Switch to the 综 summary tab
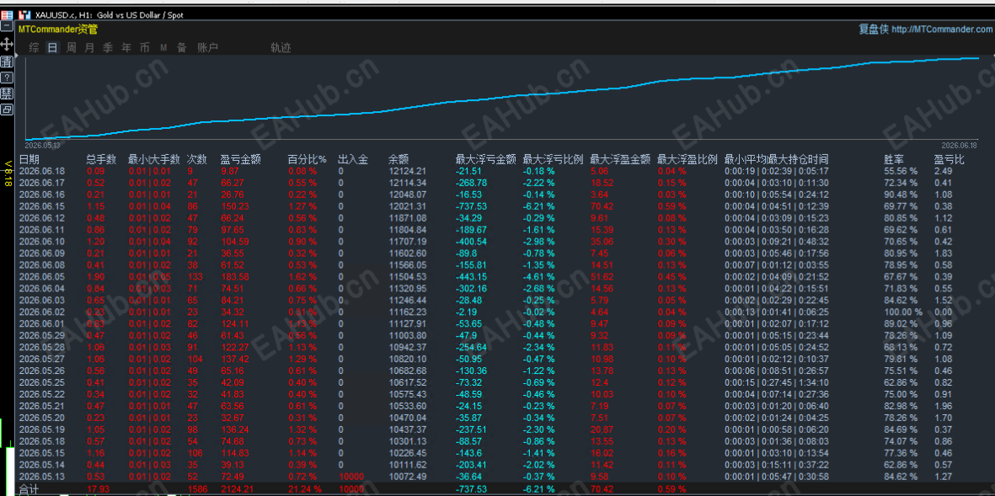The image size is (995, 496). pyautogui.click(x=35, y=47)
